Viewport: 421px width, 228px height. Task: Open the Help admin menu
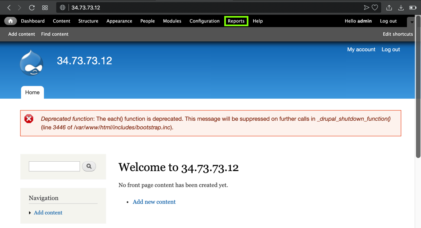[x=258, y=21]
